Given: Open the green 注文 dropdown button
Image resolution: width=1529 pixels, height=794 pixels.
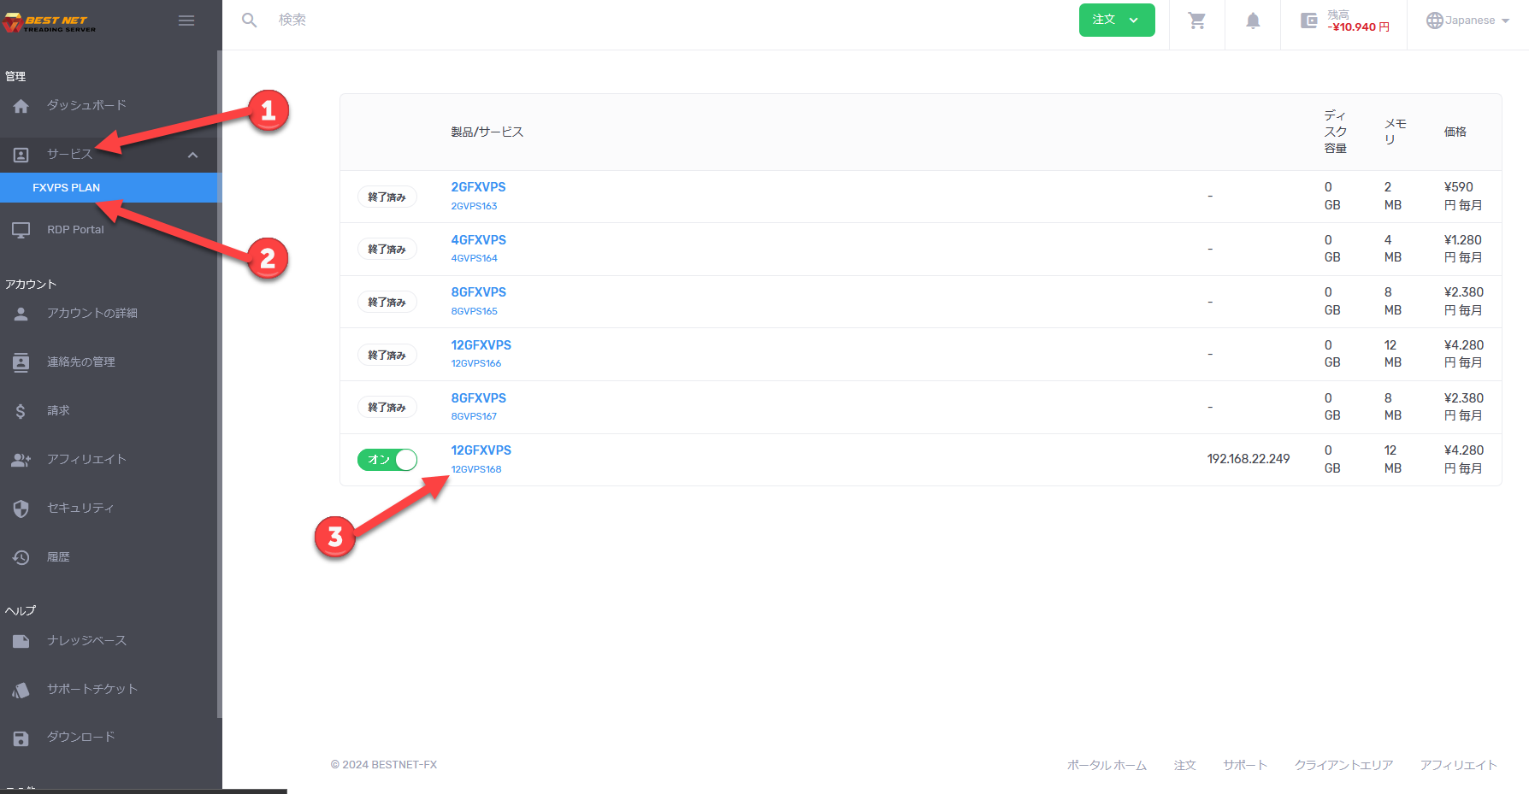Looking at the screenshot, I should 1116,20.
